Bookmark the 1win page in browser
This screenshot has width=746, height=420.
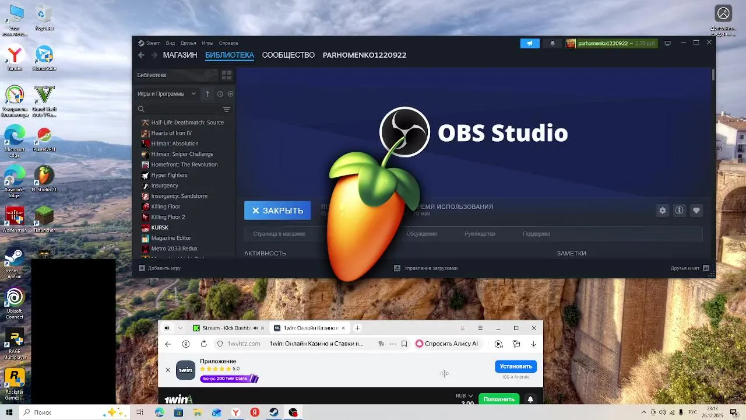(404, 344)
